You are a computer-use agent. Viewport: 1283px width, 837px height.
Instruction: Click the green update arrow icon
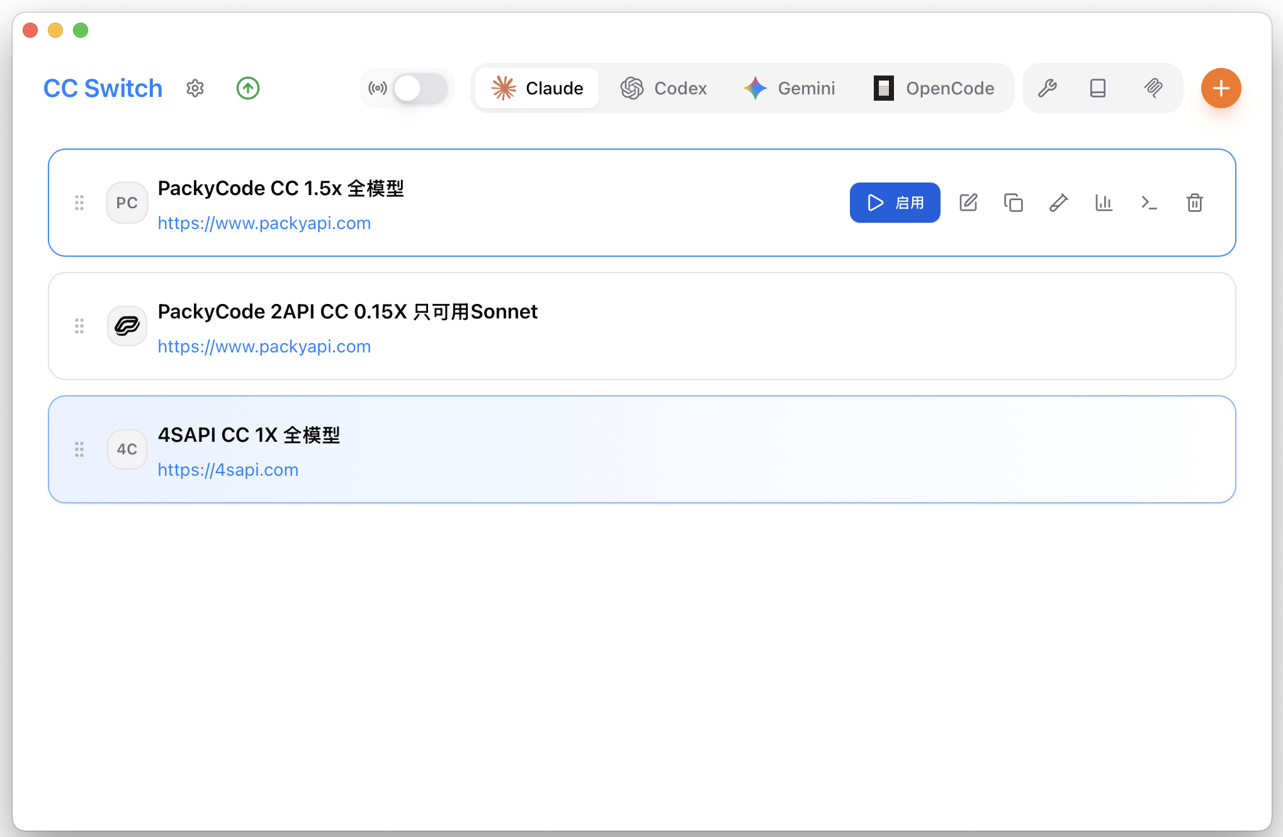pyautogui.click(x=248, y=88)
